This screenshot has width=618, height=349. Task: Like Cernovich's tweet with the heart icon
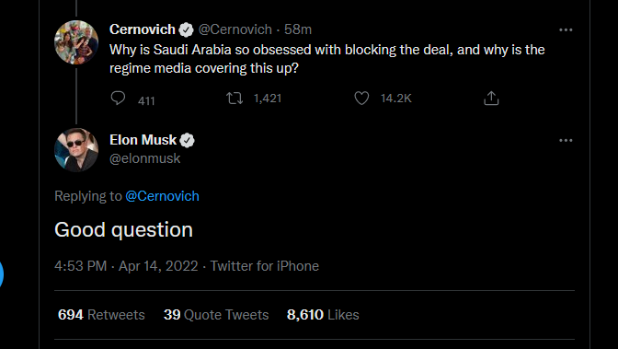click(x=361, y=98)
